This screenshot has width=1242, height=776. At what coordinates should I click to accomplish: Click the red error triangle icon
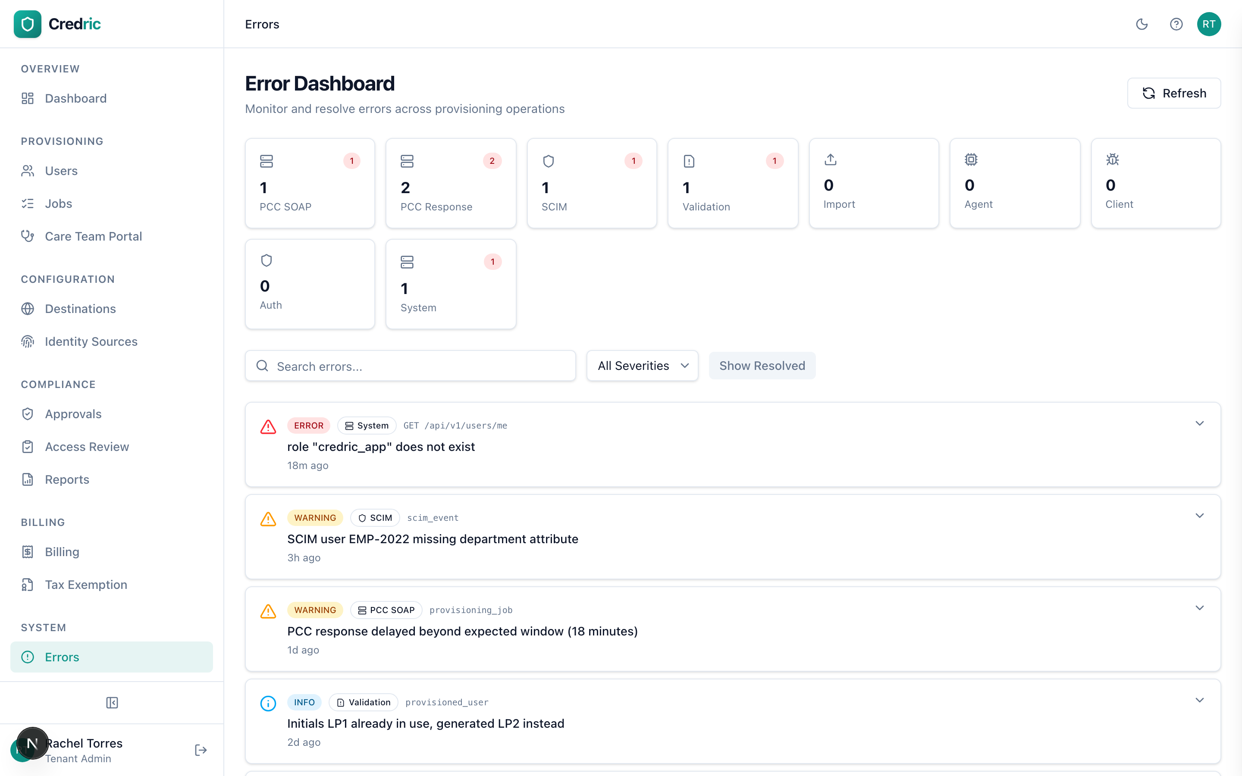click(x=268, y=427)
